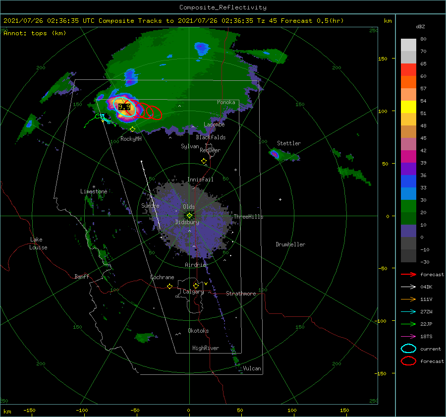This screenshot has height=417, width=446.
Task: Click the white storm track line near Sundre
Action: (151, 195)
